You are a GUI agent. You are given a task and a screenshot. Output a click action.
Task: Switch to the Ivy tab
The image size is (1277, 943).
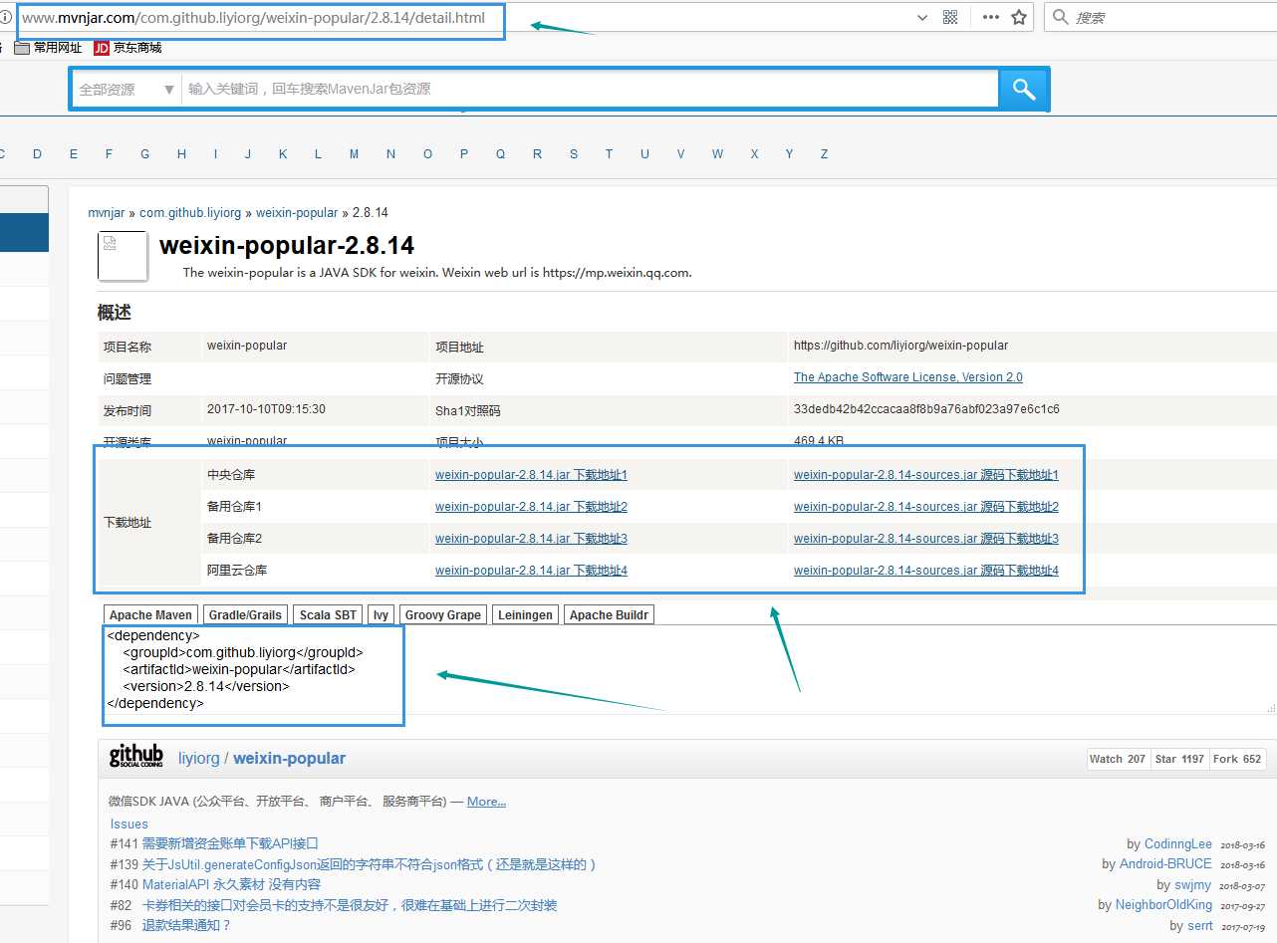click(381, 615)
